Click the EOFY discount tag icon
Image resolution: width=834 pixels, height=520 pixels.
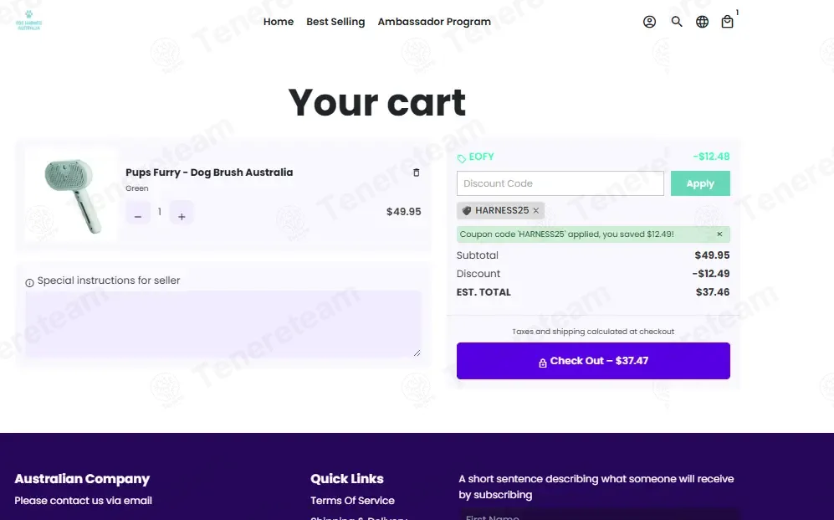pyautogui.click(x=461, y=158)
